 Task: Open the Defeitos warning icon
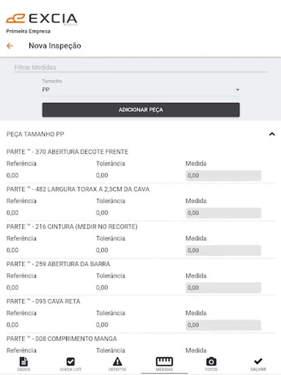point(117,361)
